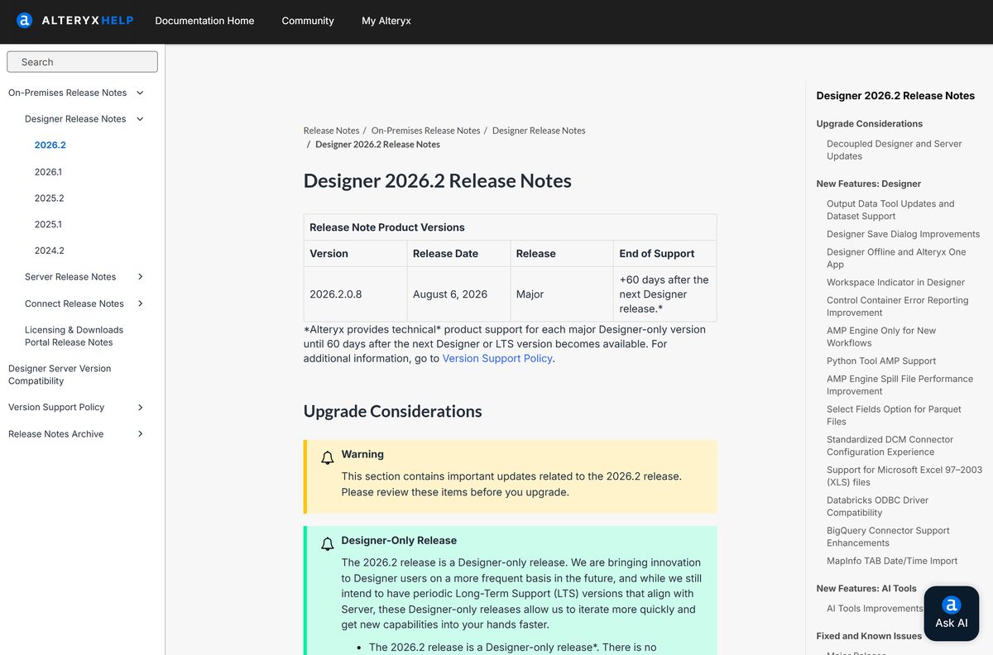Jump to MapInfo TAB Date/Time Import
This screenshot has height=655, width=993.
point(892,561)
